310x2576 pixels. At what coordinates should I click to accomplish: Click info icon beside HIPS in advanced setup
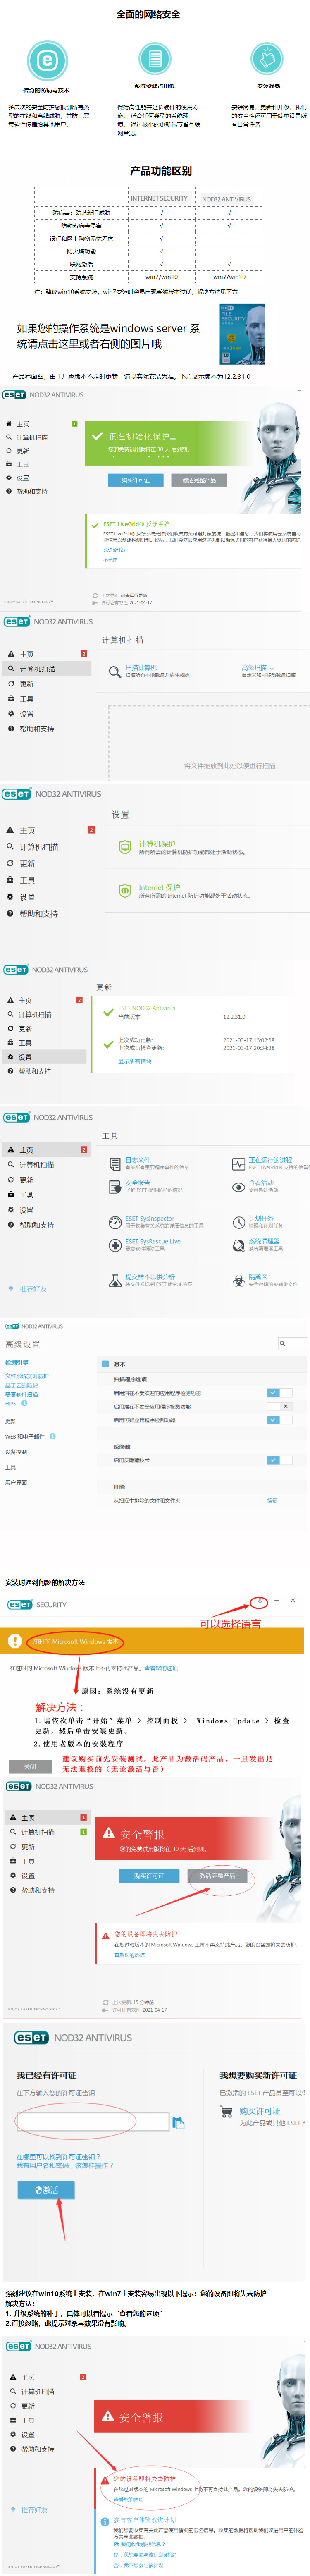point(24,1402)
